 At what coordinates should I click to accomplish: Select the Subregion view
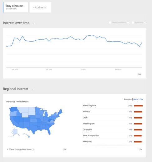click(128, 99)
